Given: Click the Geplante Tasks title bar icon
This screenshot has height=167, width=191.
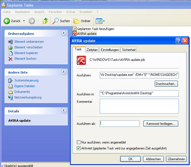Looking at the screenshot, I should tap(4, 5).
